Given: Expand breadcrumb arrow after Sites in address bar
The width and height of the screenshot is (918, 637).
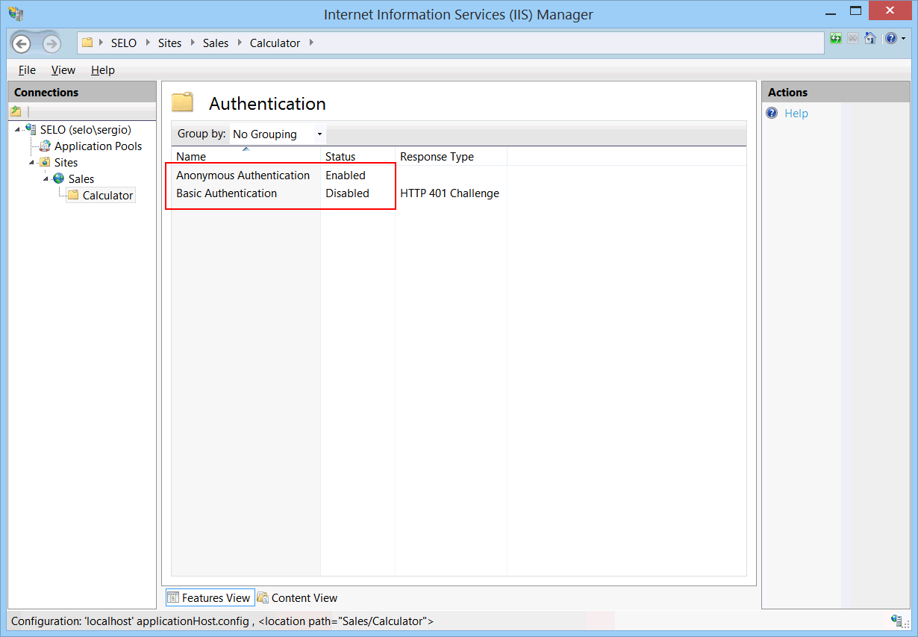Looking at the screenshot, I should (193, 43).
